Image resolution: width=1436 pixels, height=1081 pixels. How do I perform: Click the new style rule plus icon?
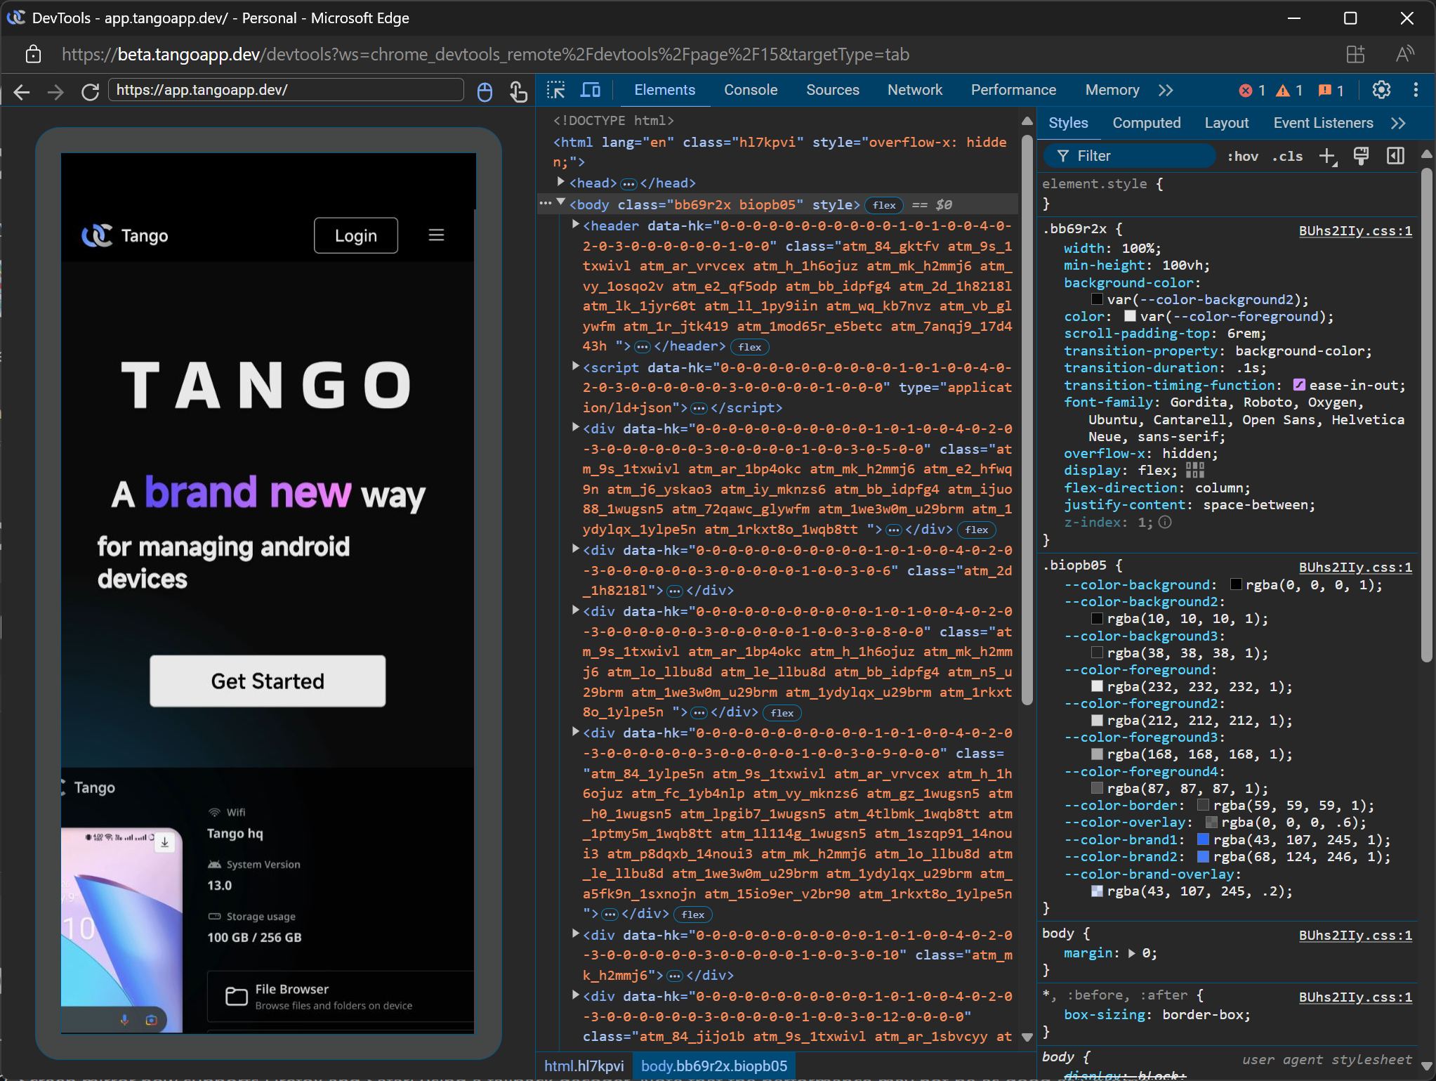[x=1327, y=156]
